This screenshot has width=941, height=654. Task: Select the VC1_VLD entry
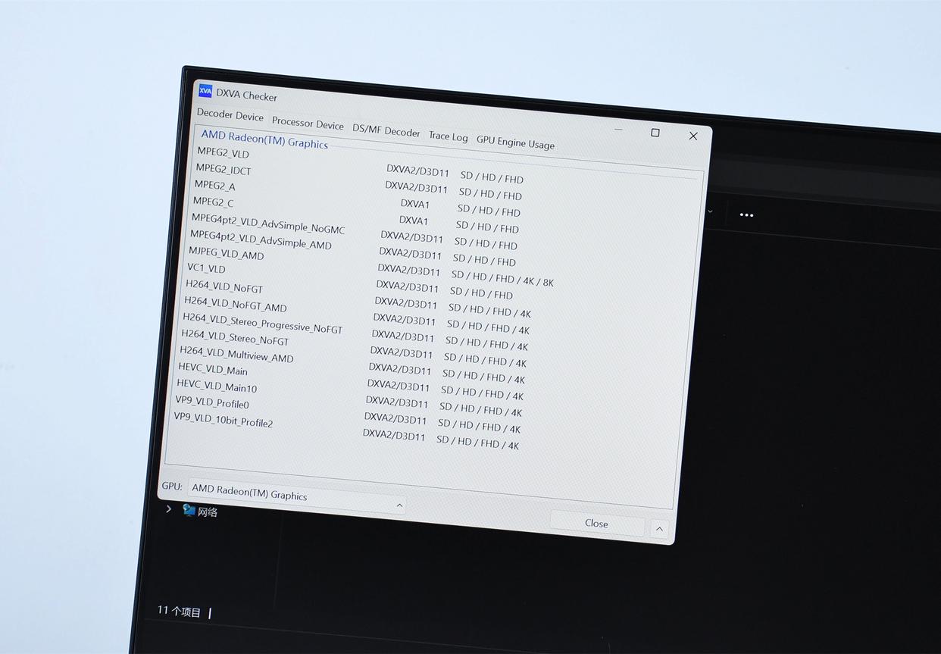[x=206, y=268]
